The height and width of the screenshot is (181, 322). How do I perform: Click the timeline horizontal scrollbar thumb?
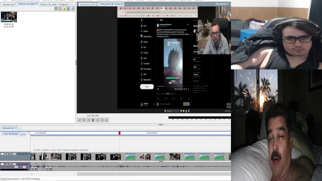pyautogui.click(x=154, y=174)
